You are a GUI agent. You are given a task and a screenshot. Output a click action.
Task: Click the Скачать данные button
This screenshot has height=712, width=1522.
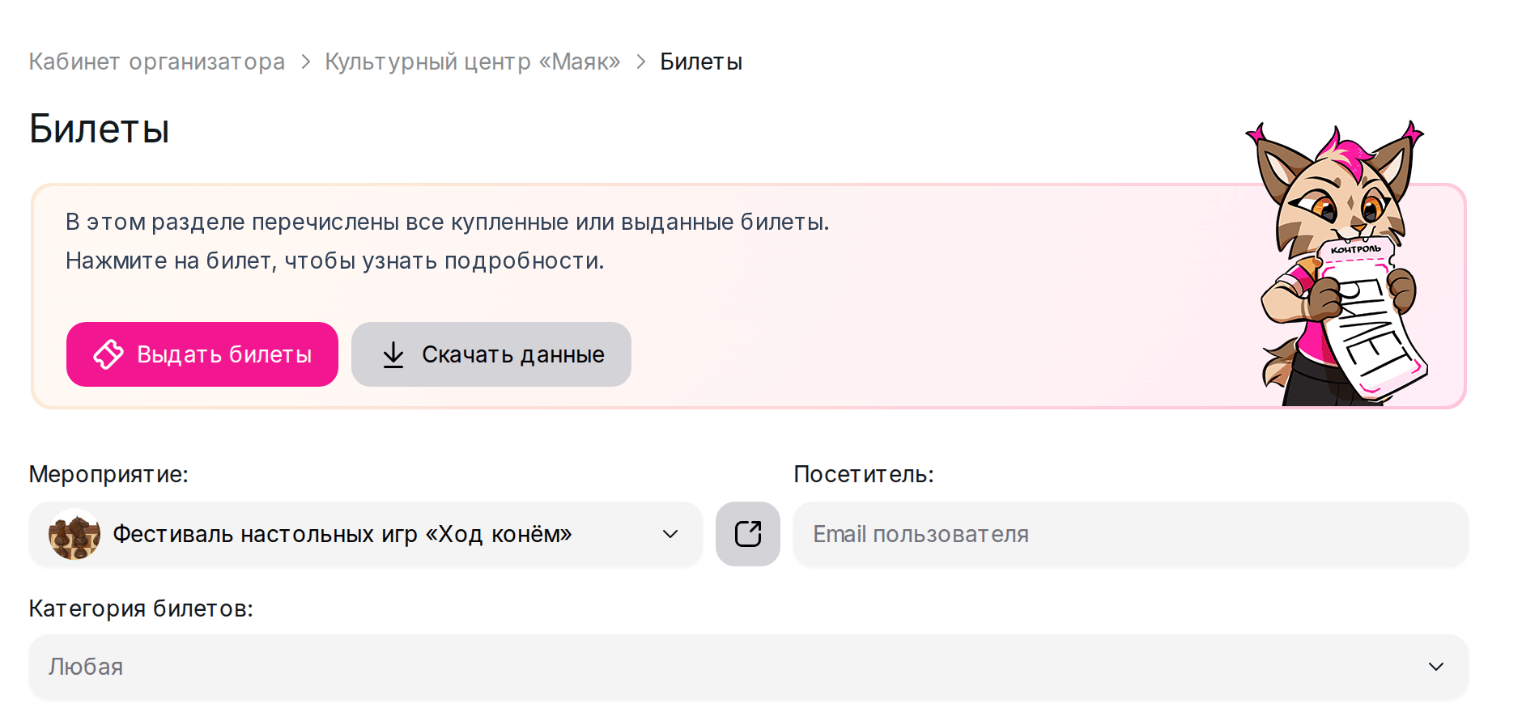491,354
